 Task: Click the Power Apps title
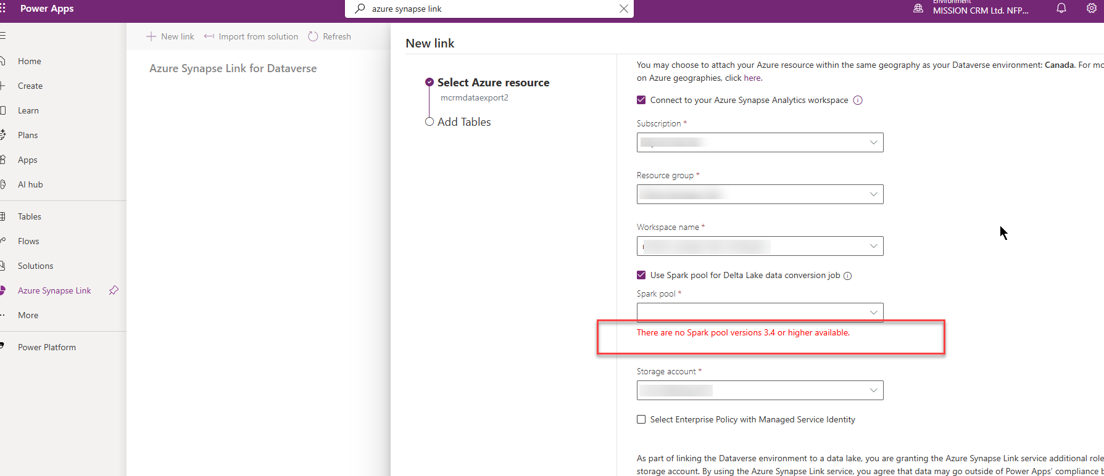click(x=47, y=9)
